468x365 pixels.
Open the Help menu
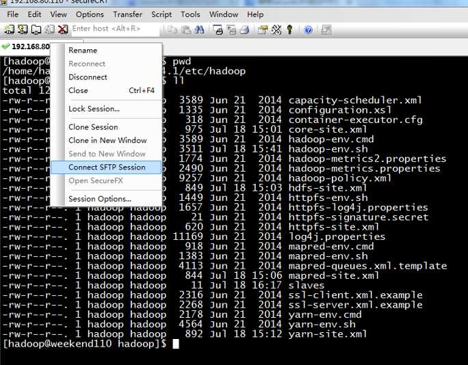click(x=255, y=14)
